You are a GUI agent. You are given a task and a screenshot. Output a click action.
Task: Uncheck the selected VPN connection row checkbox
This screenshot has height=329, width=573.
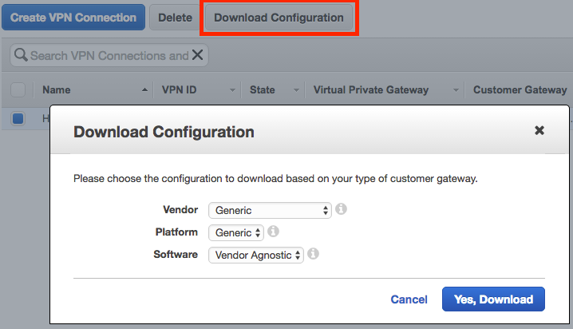pos(18,119)
